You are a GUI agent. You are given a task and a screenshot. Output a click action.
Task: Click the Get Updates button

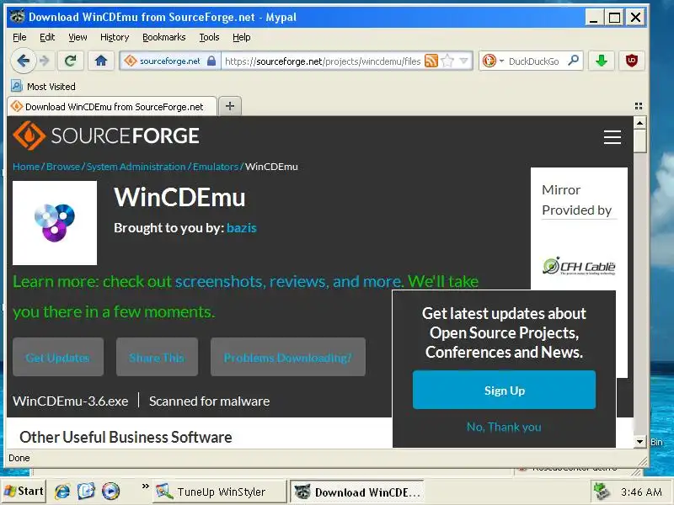click(x=58, y=357)
